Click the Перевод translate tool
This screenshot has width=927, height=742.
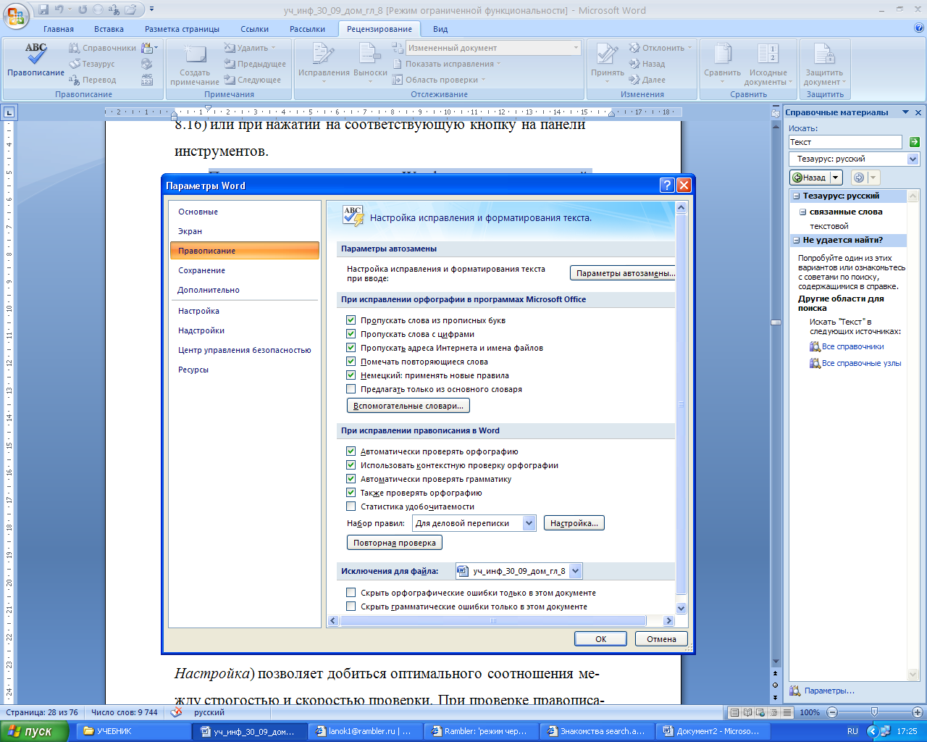pos(92,80)
